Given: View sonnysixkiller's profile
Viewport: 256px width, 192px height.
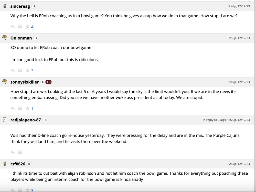Looking at the screenshot, I should tap(24, 82).
